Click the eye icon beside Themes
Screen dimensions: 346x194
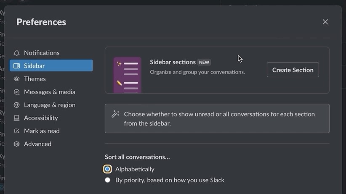click(16, 79)
